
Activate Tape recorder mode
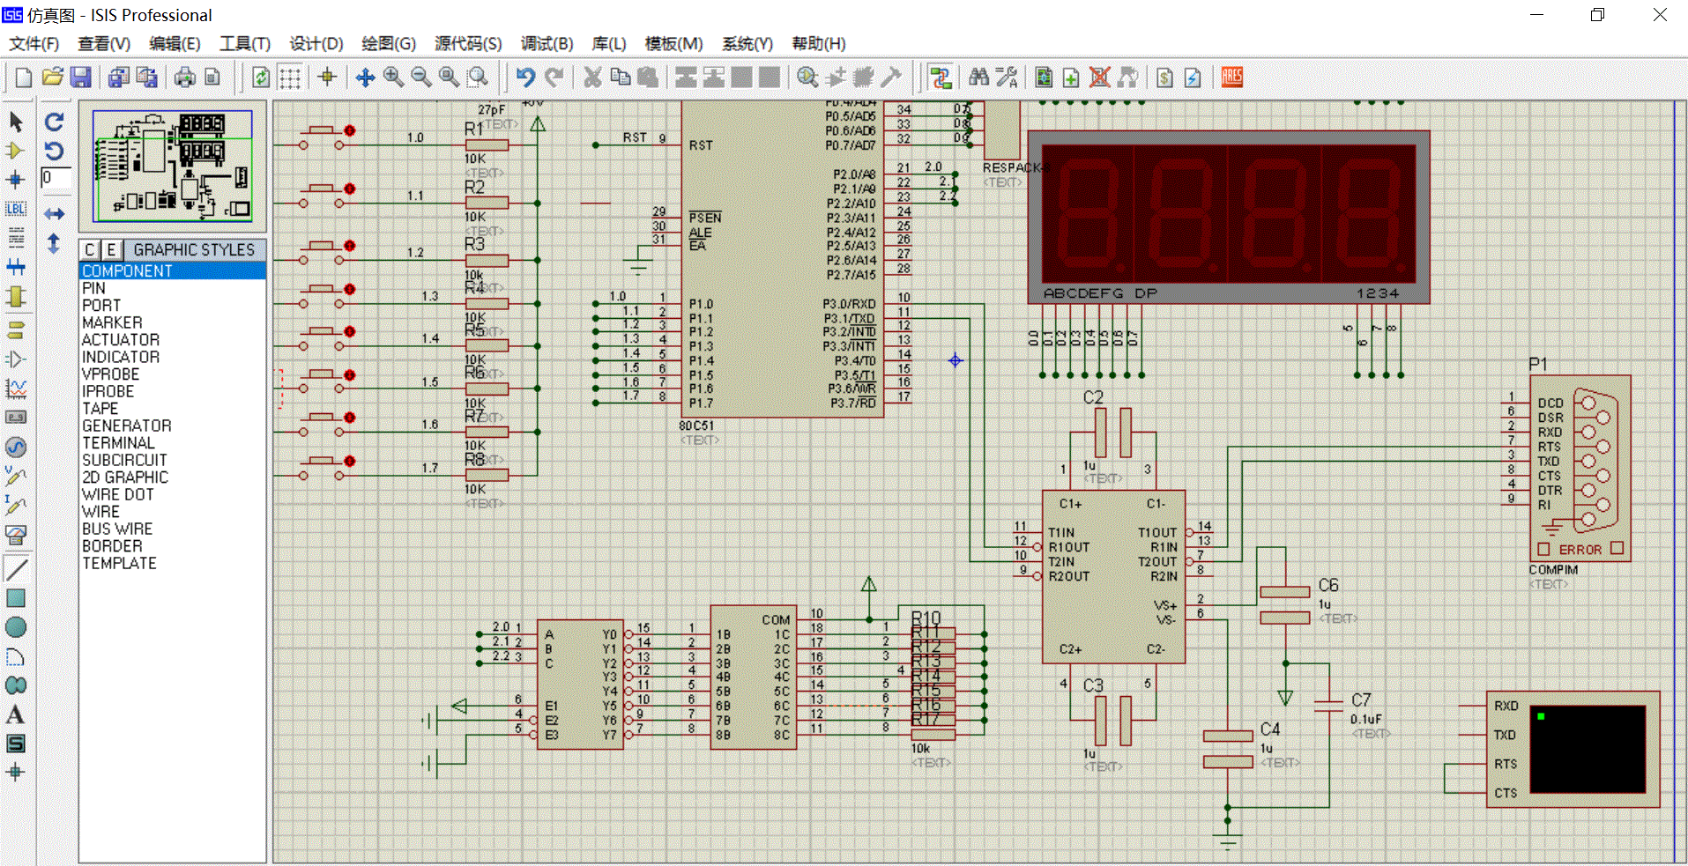16,418
